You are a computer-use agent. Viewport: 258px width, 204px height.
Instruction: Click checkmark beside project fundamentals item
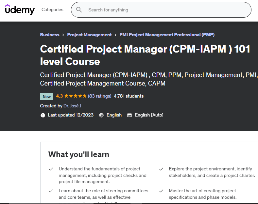pyautogui.click(x=51, y=169)
